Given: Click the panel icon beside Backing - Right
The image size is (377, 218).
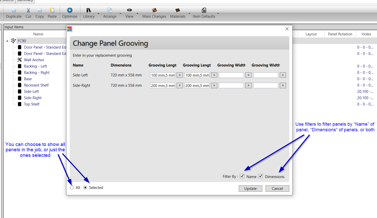Looking at the screenshot, I should click(19, 73).
